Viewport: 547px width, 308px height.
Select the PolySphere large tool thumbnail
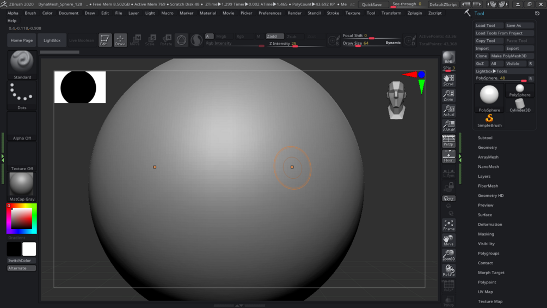pos(489,98)
